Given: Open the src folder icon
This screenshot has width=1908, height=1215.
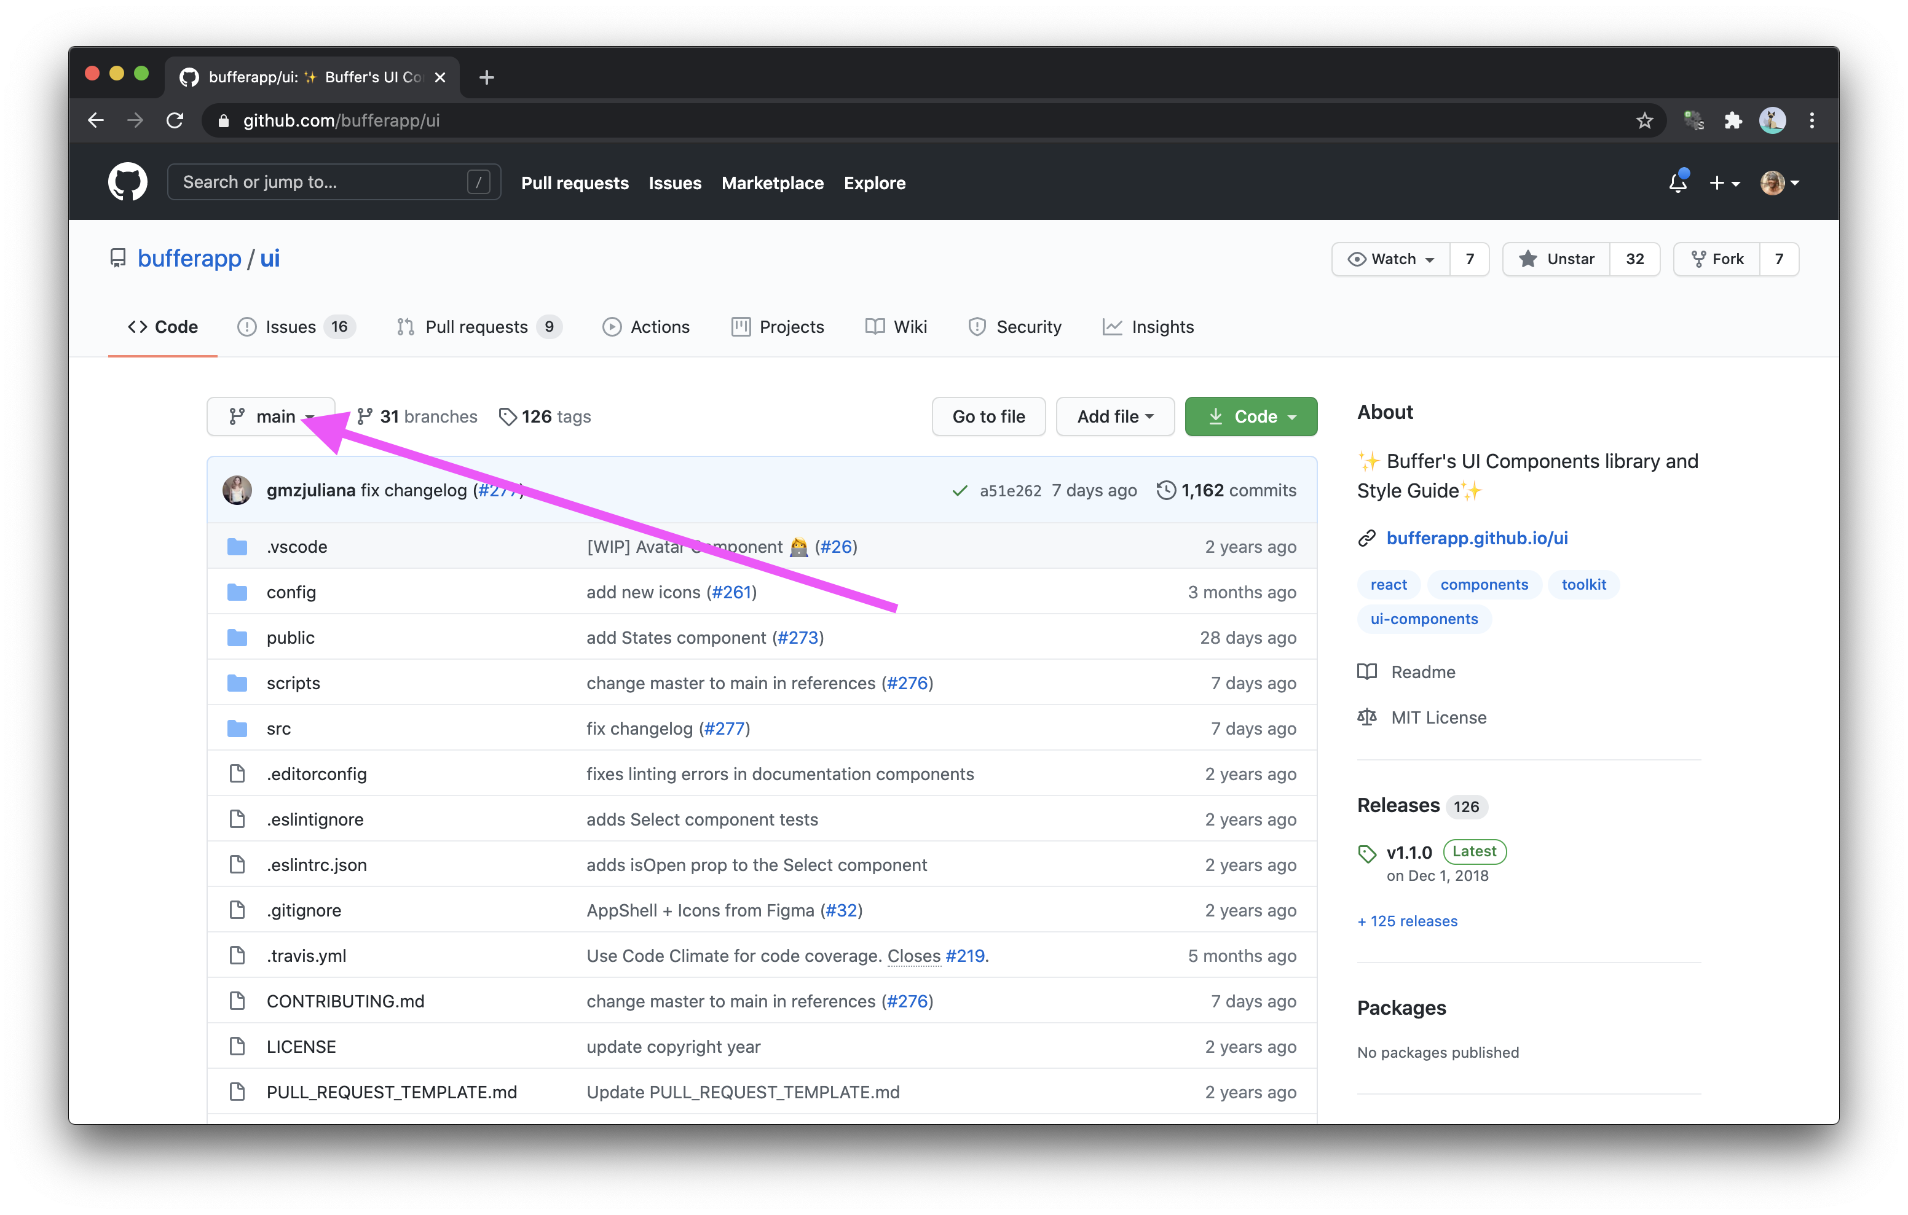Looking at the screenshot, I should pos(238,728).
